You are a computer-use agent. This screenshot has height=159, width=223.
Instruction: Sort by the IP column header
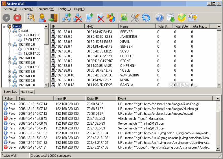coord(67,26)
